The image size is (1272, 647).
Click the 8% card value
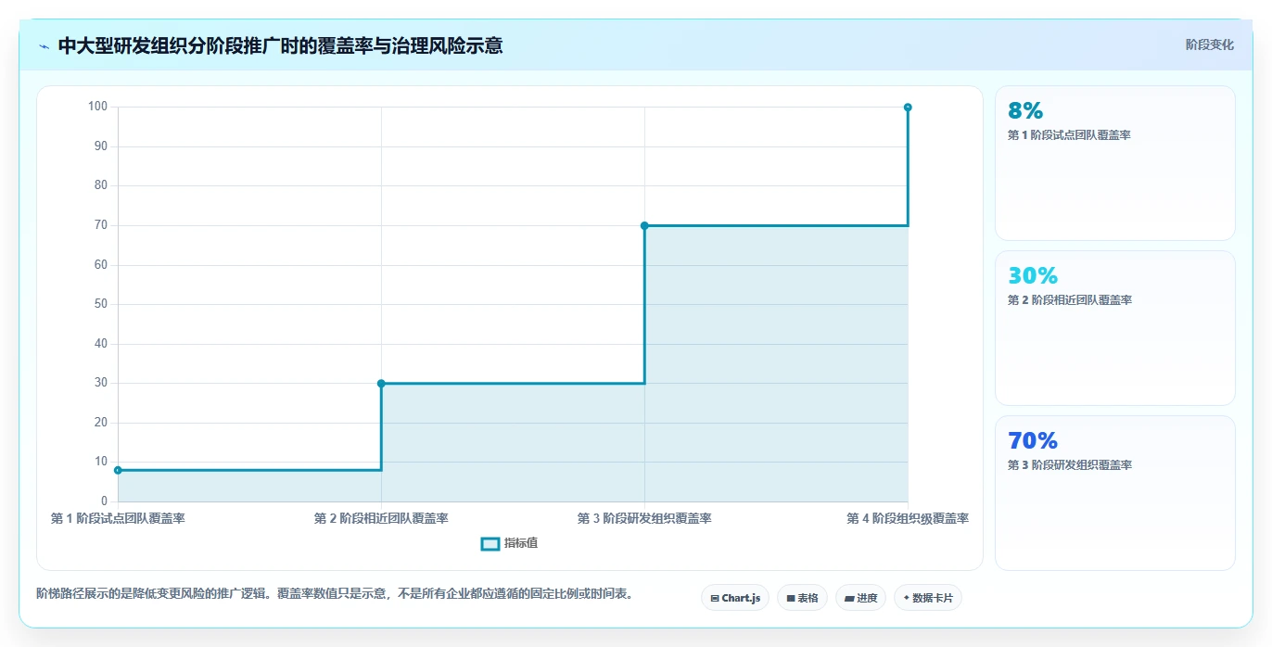(1025, 110)
